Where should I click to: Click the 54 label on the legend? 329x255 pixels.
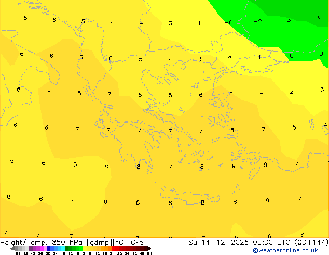pos(149,254)
